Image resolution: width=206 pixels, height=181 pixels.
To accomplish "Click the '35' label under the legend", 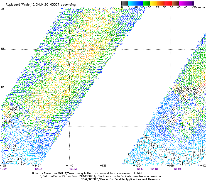I will pos(171,8).
